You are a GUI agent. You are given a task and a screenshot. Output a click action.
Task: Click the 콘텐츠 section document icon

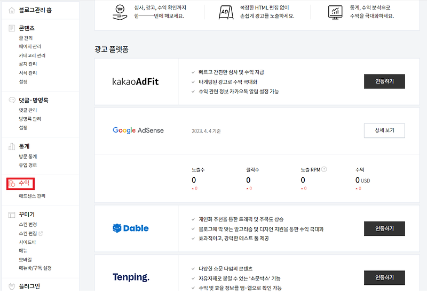click(x=12, y=28)
